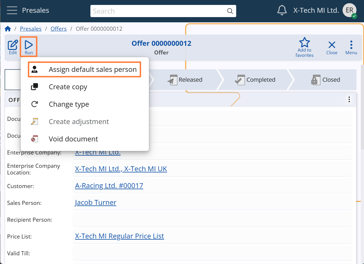The image size is (364, 264).
Task: Choose Void document from the Run menu
Action: [x=73, y=139]
